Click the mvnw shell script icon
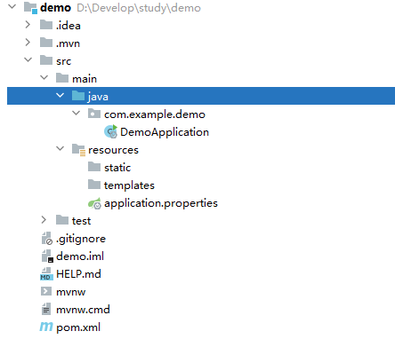 tap(46, 291)
